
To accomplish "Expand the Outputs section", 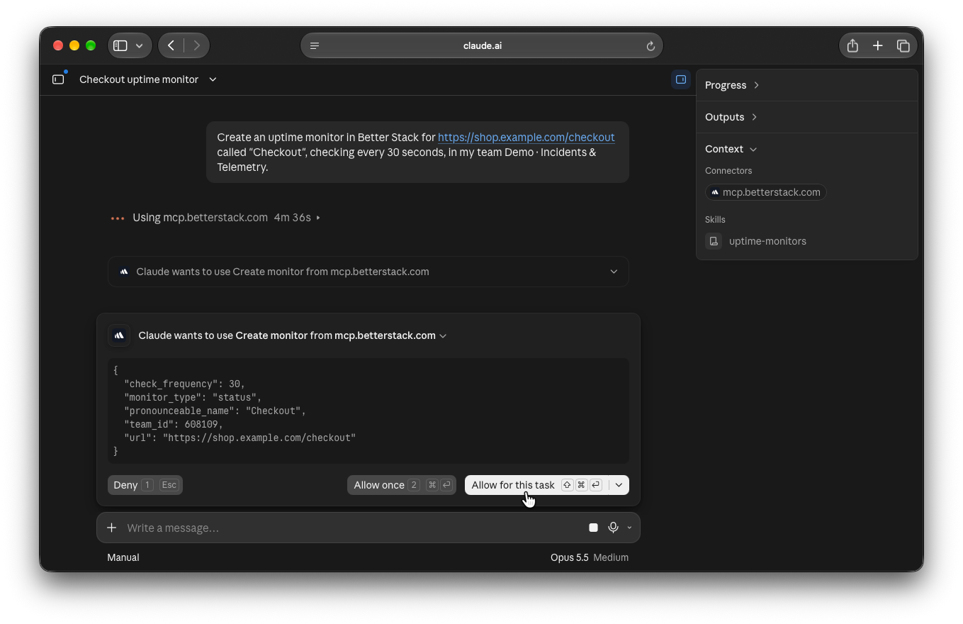I will (731, 117).
